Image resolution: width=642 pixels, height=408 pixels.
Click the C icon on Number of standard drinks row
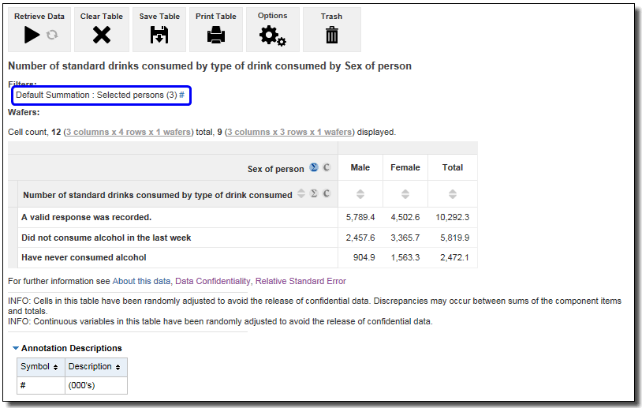[327, 194]
